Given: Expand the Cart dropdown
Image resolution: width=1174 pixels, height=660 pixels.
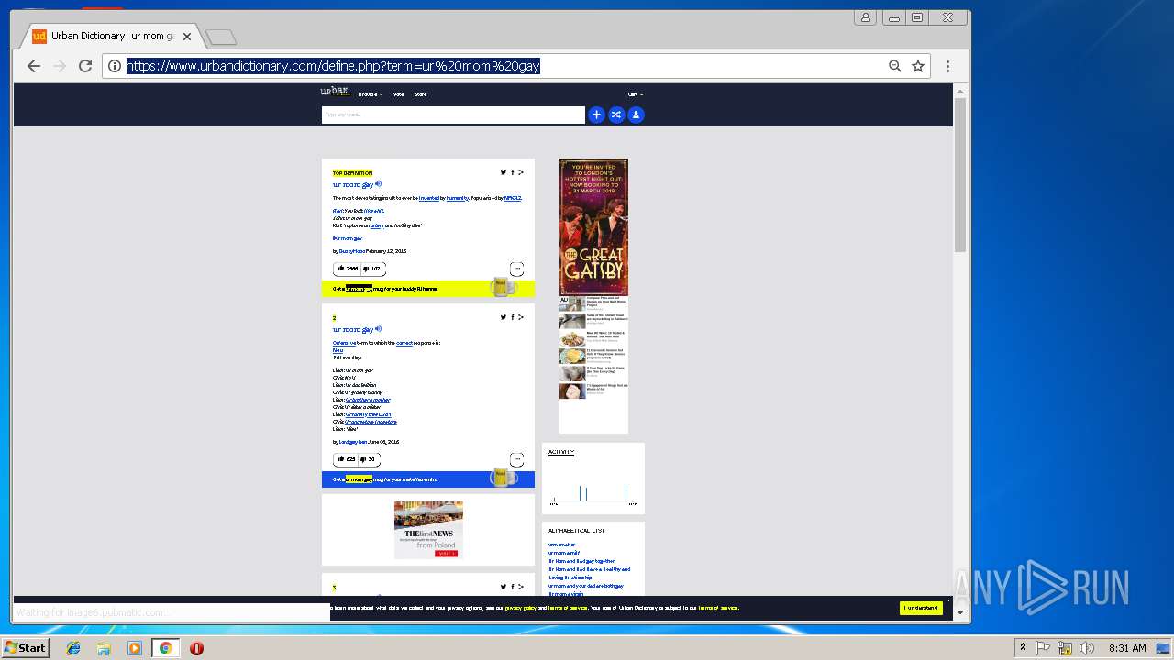Looking at the screenshot, I should 635,94.
